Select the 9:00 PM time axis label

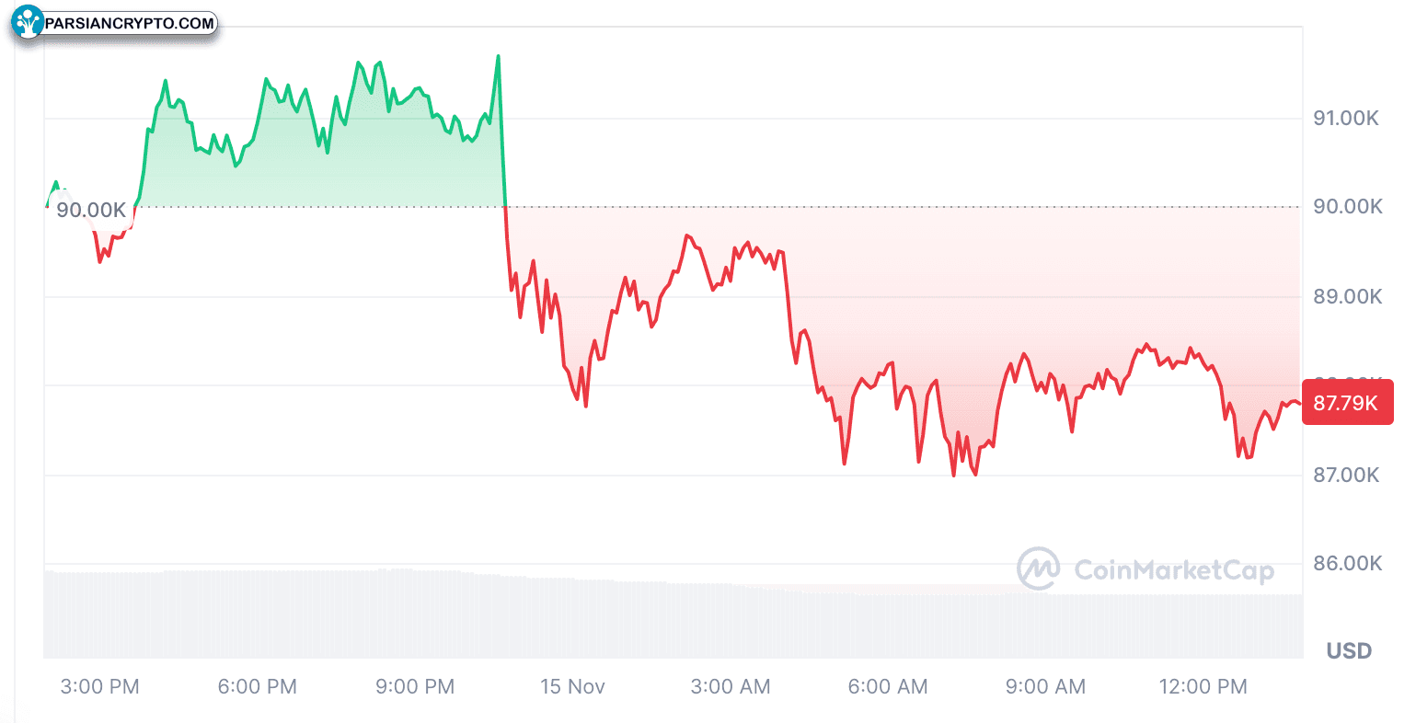[415, 686]
